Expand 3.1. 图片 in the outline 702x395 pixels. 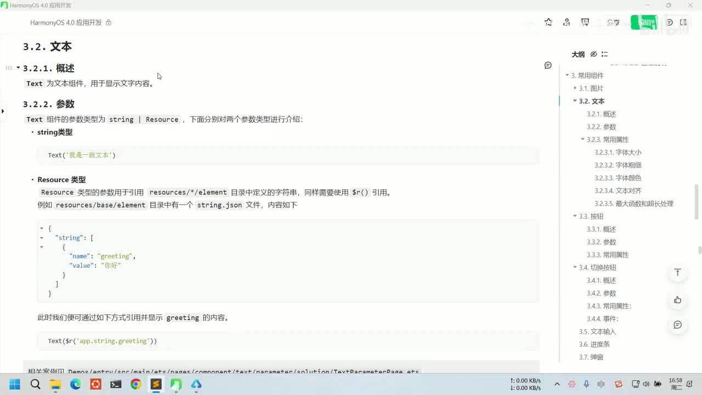tap(575, 88)
